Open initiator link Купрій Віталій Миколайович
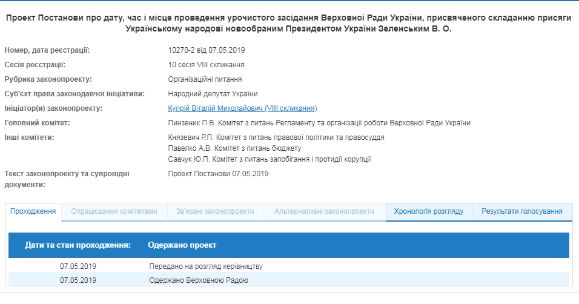579x304 pixels. 242,108
